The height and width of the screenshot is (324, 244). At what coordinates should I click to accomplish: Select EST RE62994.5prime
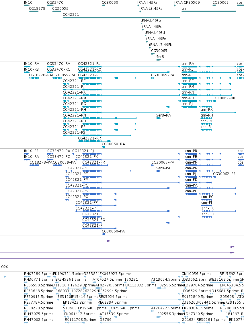[x=112, y=291]
